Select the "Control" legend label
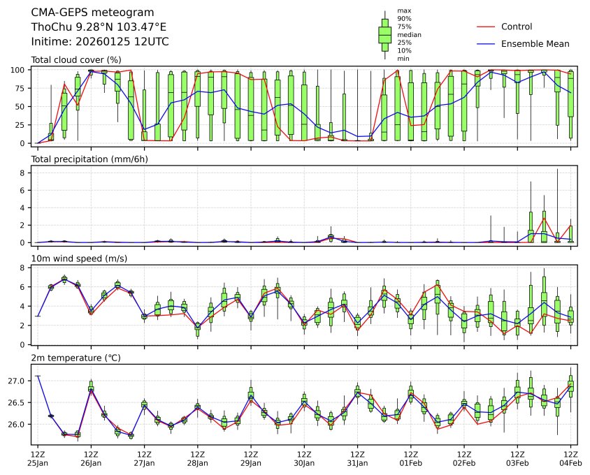590x475 pixels. coord(517,27)
